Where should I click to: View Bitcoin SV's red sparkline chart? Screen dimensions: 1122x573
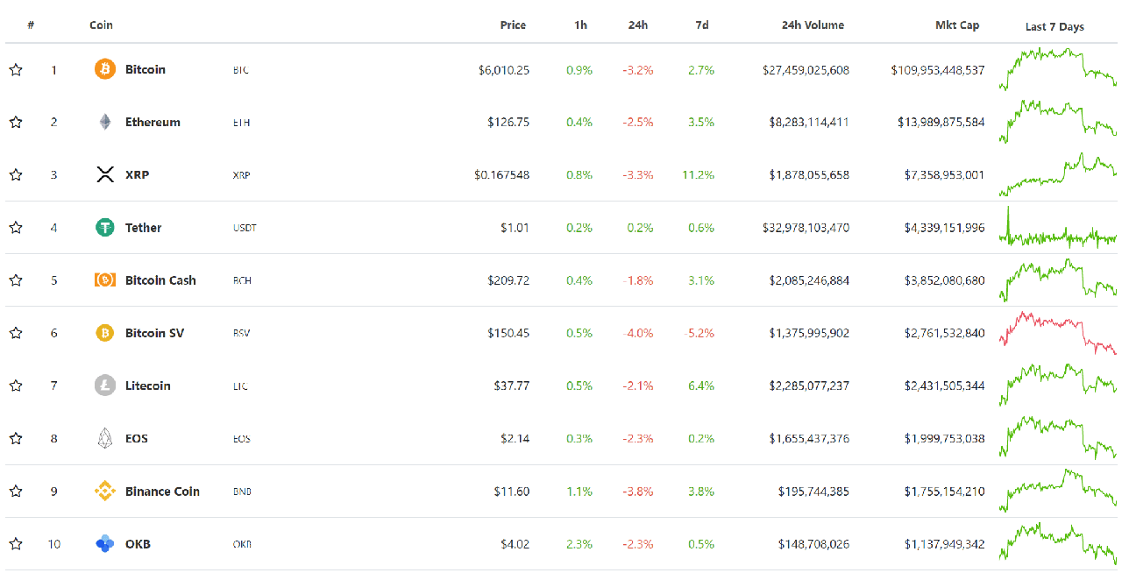(1057, 333)
